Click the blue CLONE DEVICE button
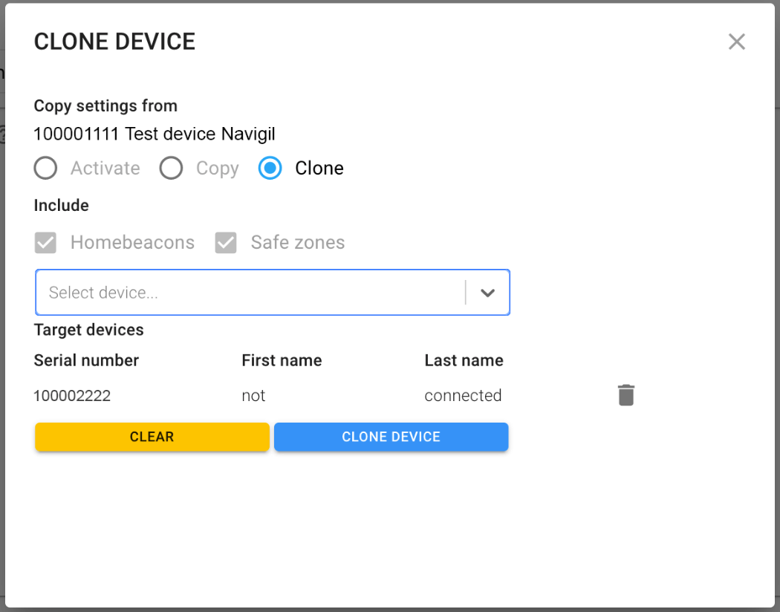 coord(391,437)
